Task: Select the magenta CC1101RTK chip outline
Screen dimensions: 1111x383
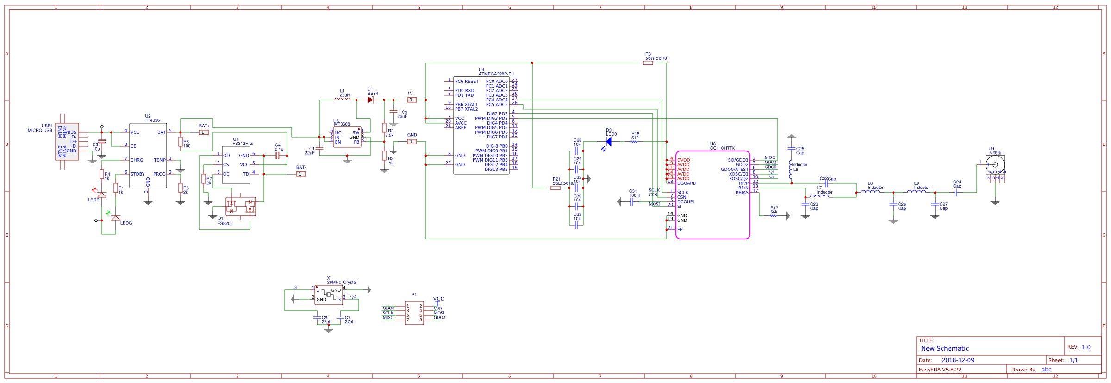Action: pos(712,195)
